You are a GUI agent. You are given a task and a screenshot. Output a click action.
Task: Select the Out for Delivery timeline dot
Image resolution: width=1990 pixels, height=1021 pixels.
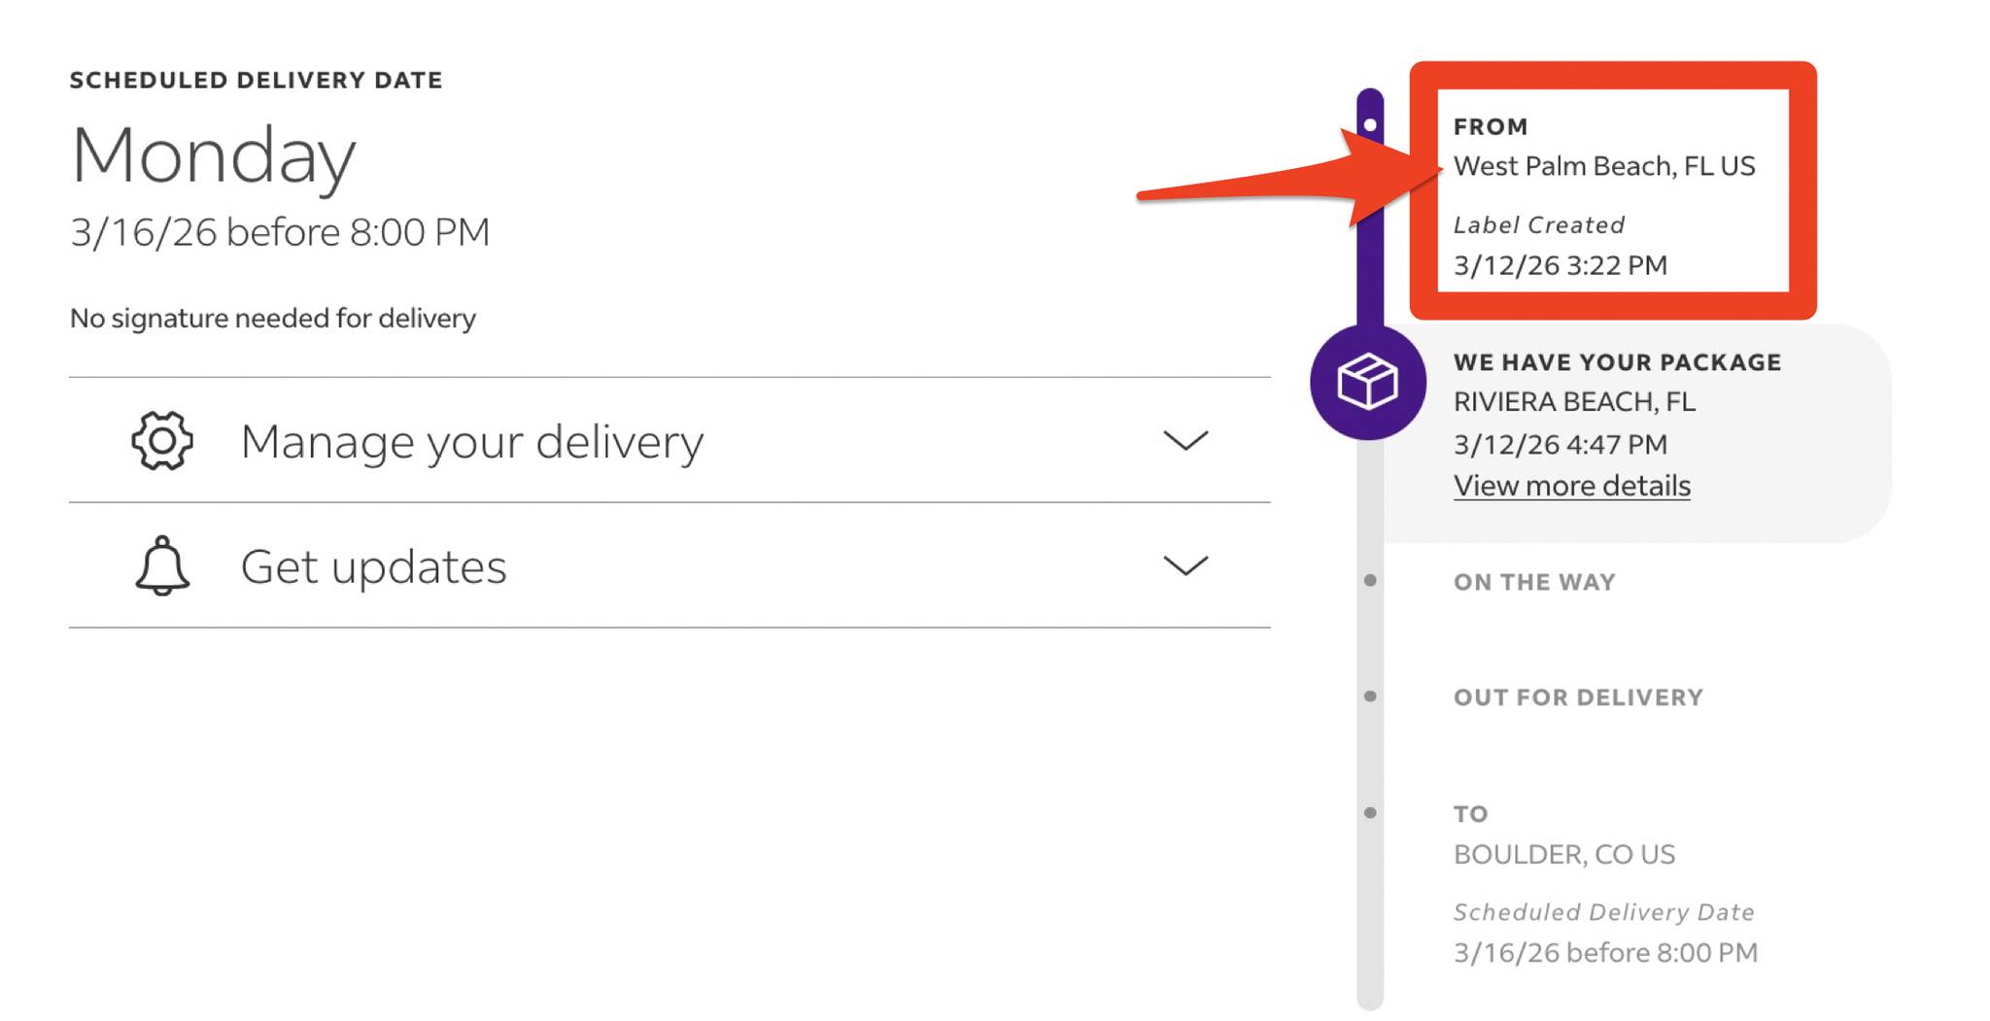pyautogui.click(x=1370, y=697)
